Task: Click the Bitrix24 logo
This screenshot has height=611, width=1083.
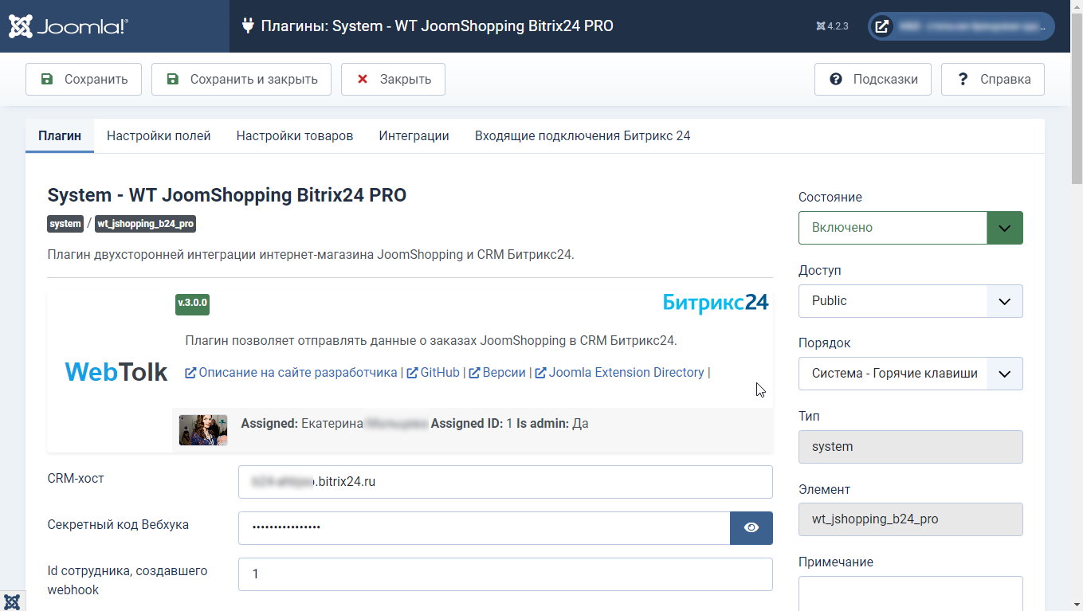Action: [x=715, y=303]
